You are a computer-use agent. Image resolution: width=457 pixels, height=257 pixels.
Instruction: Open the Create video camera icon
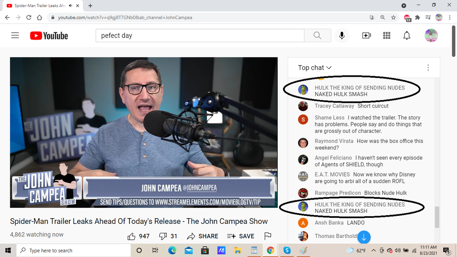[x=366, y=35]
